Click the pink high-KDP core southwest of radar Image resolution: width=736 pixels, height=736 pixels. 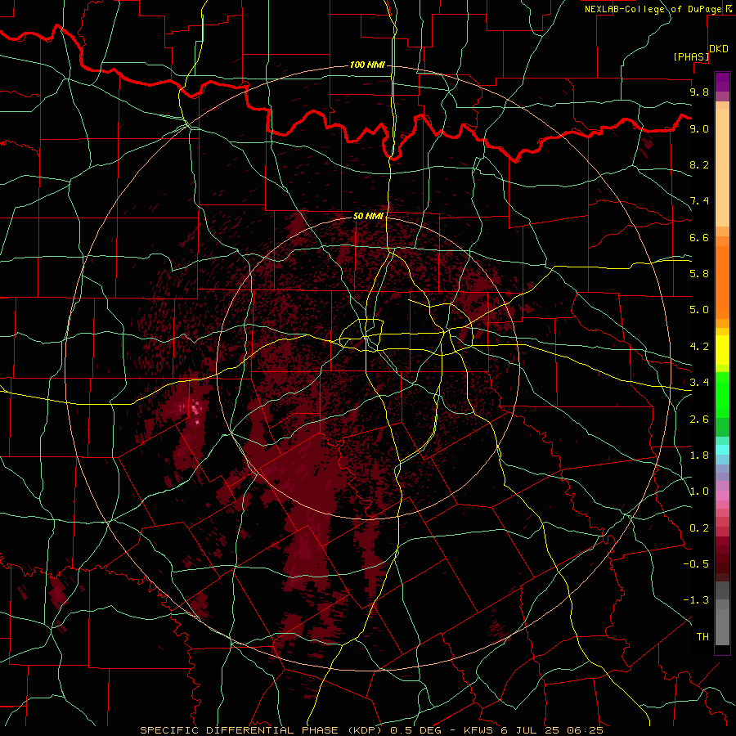195,410
